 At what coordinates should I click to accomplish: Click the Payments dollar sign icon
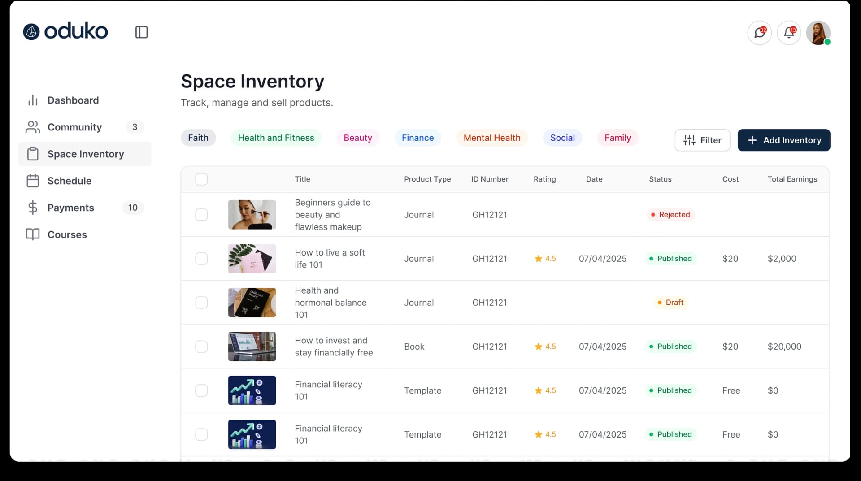point(33,208)
